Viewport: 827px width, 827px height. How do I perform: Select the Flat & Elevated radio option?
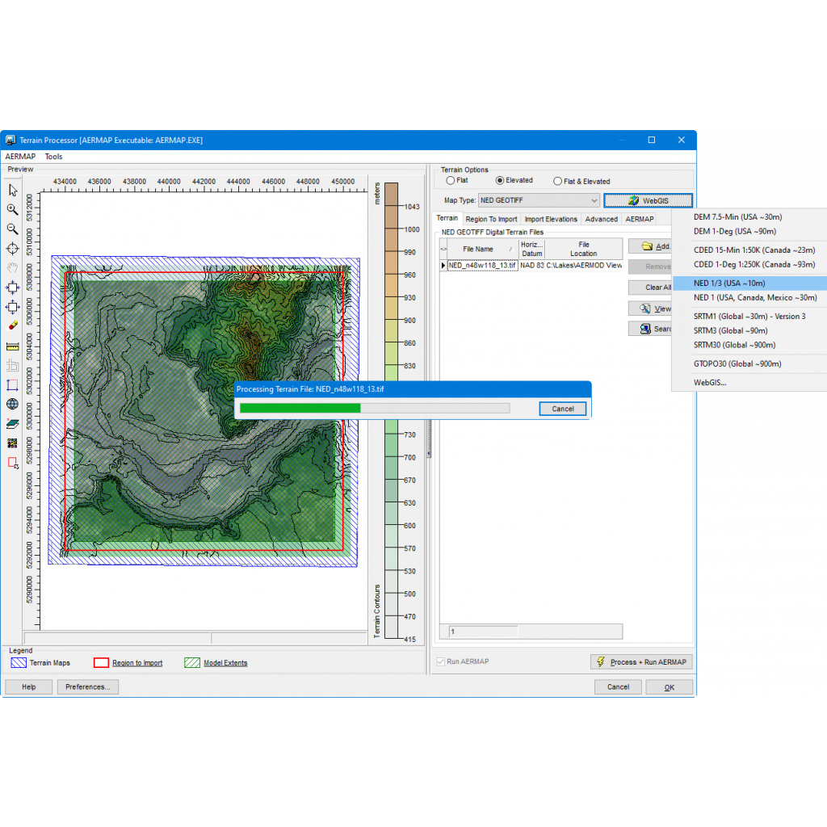coord(558,181)
